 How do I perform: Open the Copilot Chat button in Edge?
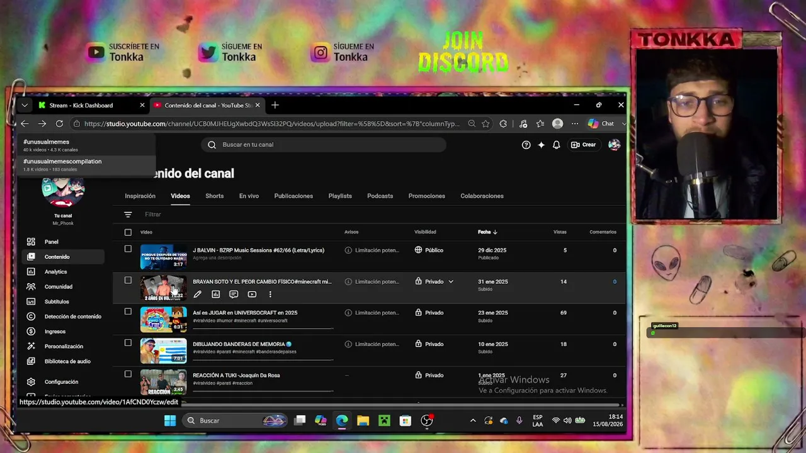[601, 124]
